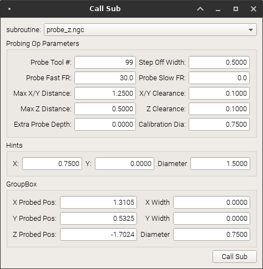The image size is (263, 269).
Task: Click into Probe Fast FR field
Action: click(x=105, y=77)
